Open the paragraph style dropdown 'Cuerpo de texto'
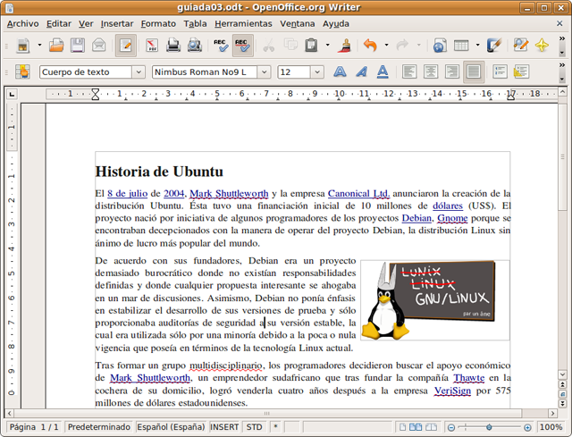The height and width of the screenshot is (437, 572). tap(138, 71)
